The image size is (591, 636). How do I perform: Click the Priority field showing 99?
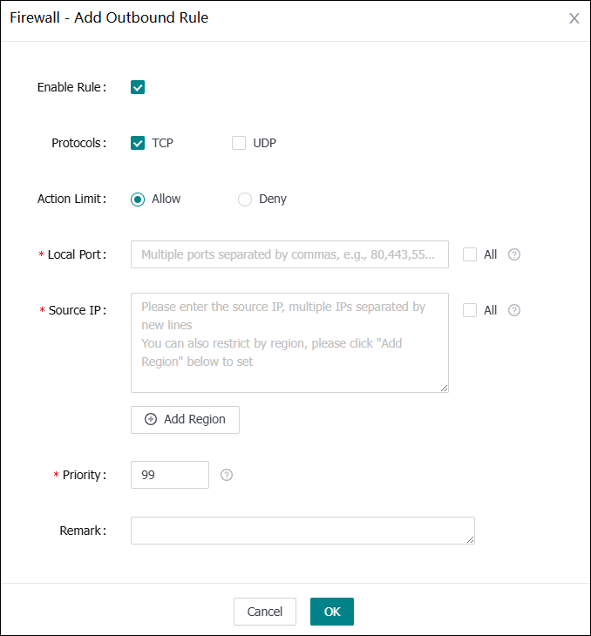coord(170,475)
